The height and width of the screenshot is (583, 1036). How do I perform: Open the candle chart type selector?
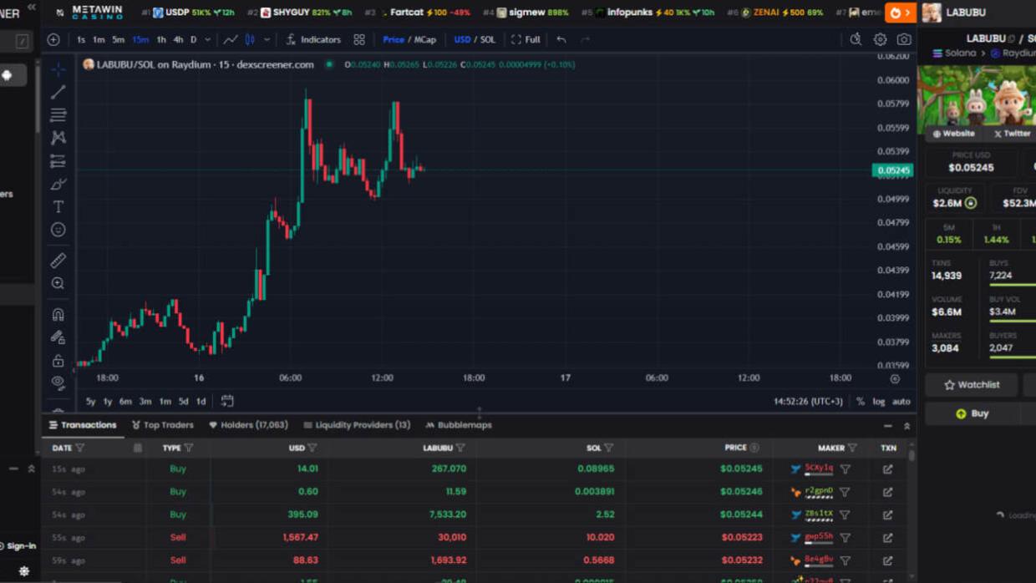250,39
